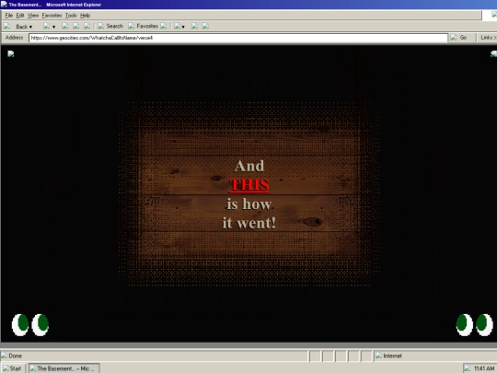Click the 11:41 AM system clock

click(x=484, y=368)
